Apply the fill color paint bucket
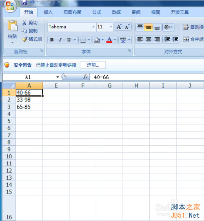The width and height of the screenshot is (204, 221). (97, 40)
